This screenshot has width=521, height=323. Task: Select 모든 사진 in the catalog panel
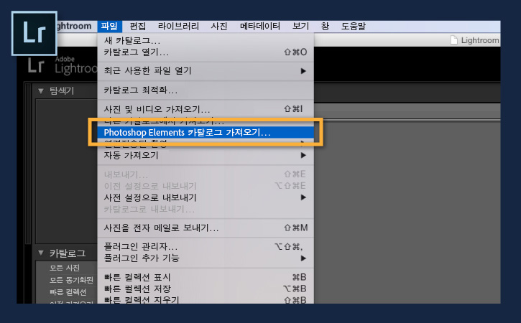(x=65, y=268)
